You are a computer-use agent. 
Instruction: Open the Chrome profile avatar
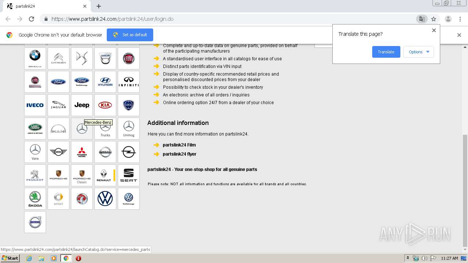pos(448,19)
